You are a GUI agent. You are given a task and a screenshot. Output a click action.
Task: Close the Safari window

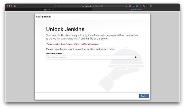click(8, 6)
